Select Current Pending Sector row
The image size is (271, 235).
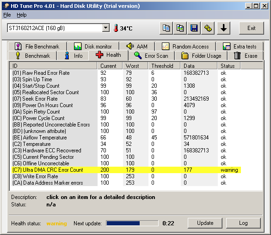click(x=126, y=157)
